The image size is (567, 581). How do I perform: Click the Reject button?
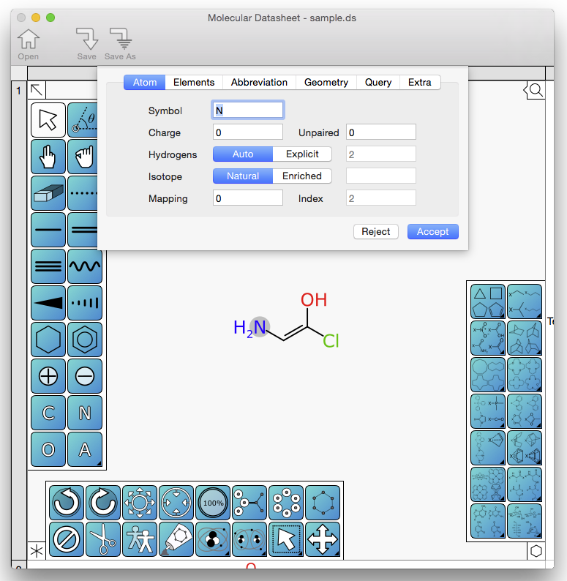pyautogui.click(x=376, y=231)
